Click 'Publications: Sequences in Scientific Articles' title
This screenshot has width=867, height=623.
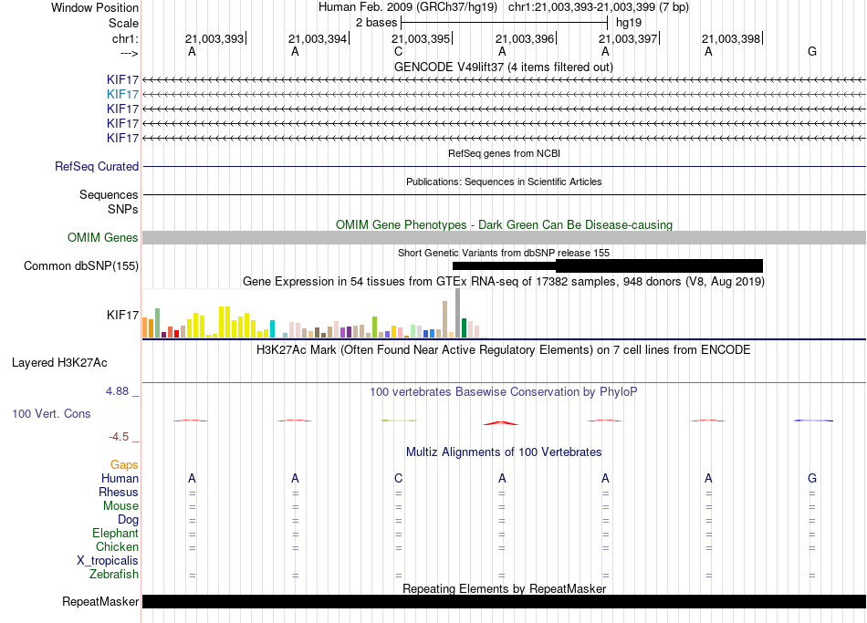(x=504, y=182)
